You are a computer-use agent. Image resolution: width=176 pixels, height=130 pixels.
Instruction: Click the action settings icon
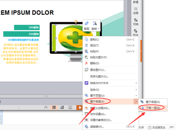86,114
